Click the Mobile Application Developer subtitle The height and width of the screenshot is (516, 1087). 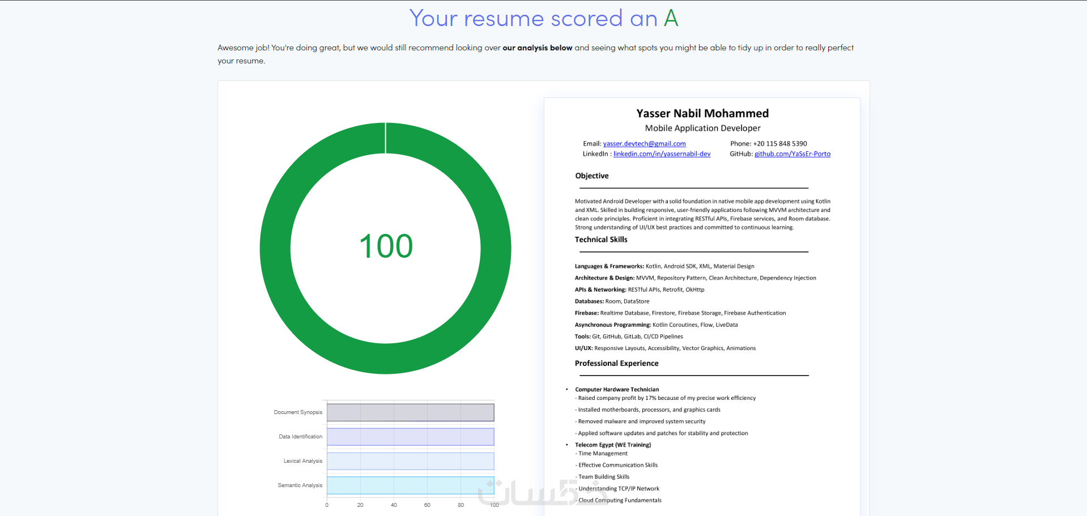pyautogui.click(x=702, y=129)
